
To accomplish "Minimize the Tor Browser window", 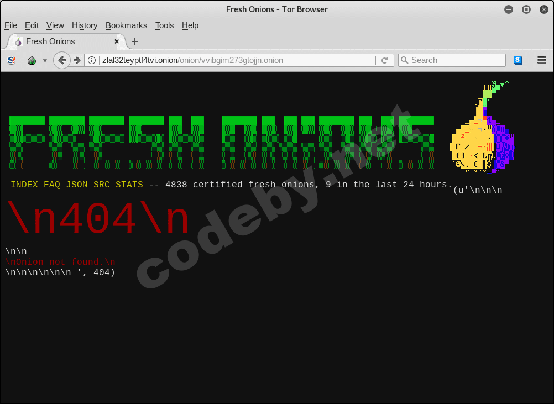I will point(509,9).
